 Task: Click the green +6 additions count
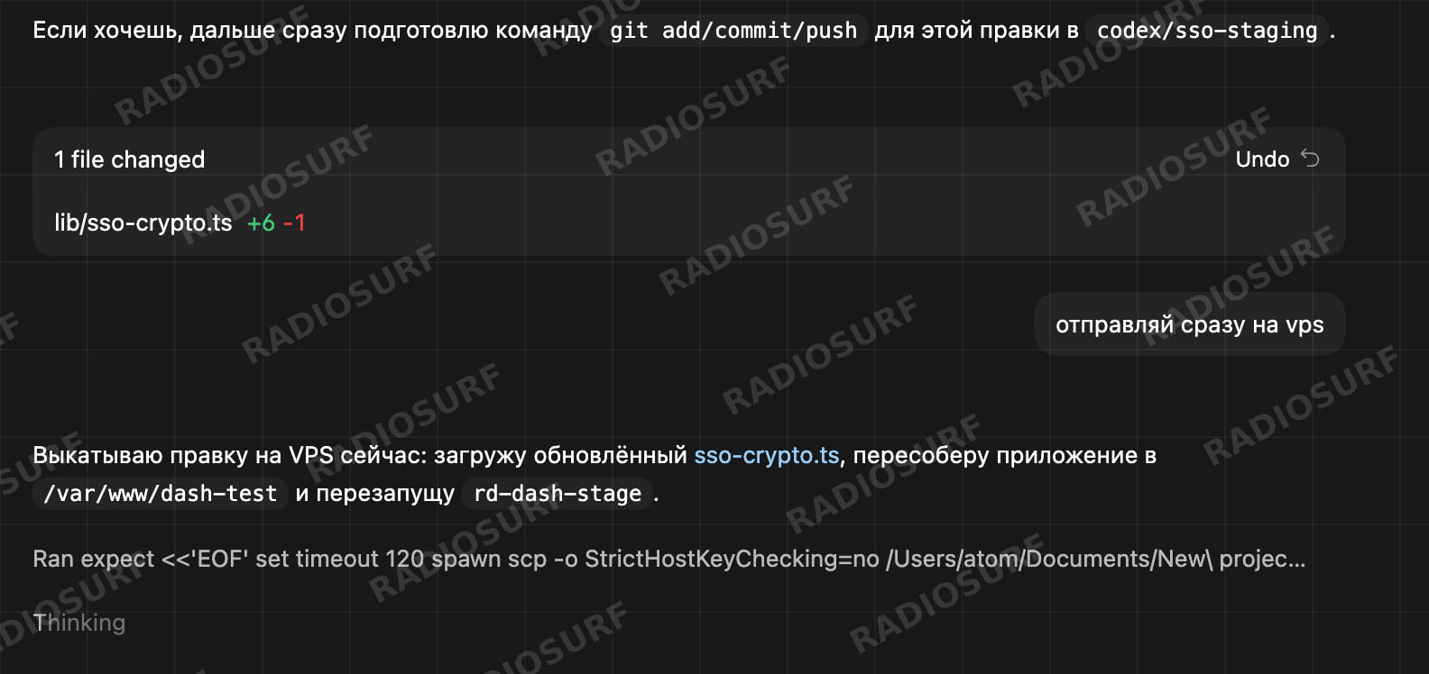261,223
